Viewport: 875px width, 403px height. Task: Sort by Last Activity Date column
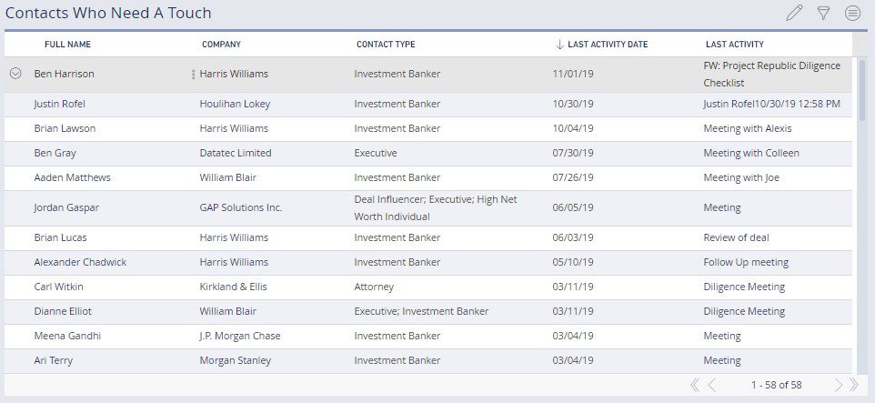pyautogui.click(x=607, y=45)
